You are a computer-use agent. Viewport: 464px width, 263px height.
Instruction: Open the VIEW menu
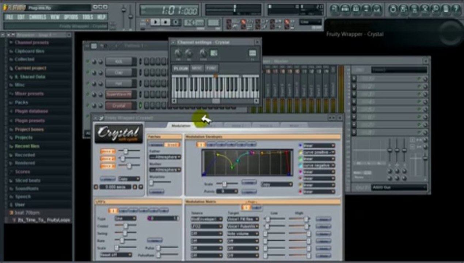click(x=55, y=17)
